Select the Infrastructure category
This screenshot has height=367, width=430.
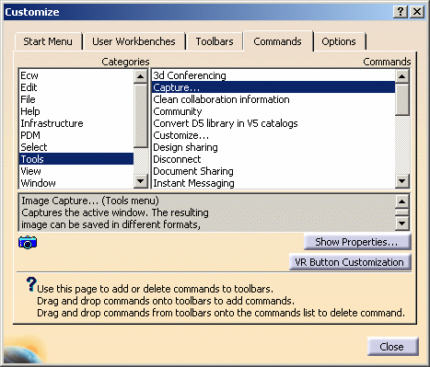point(76,123)
